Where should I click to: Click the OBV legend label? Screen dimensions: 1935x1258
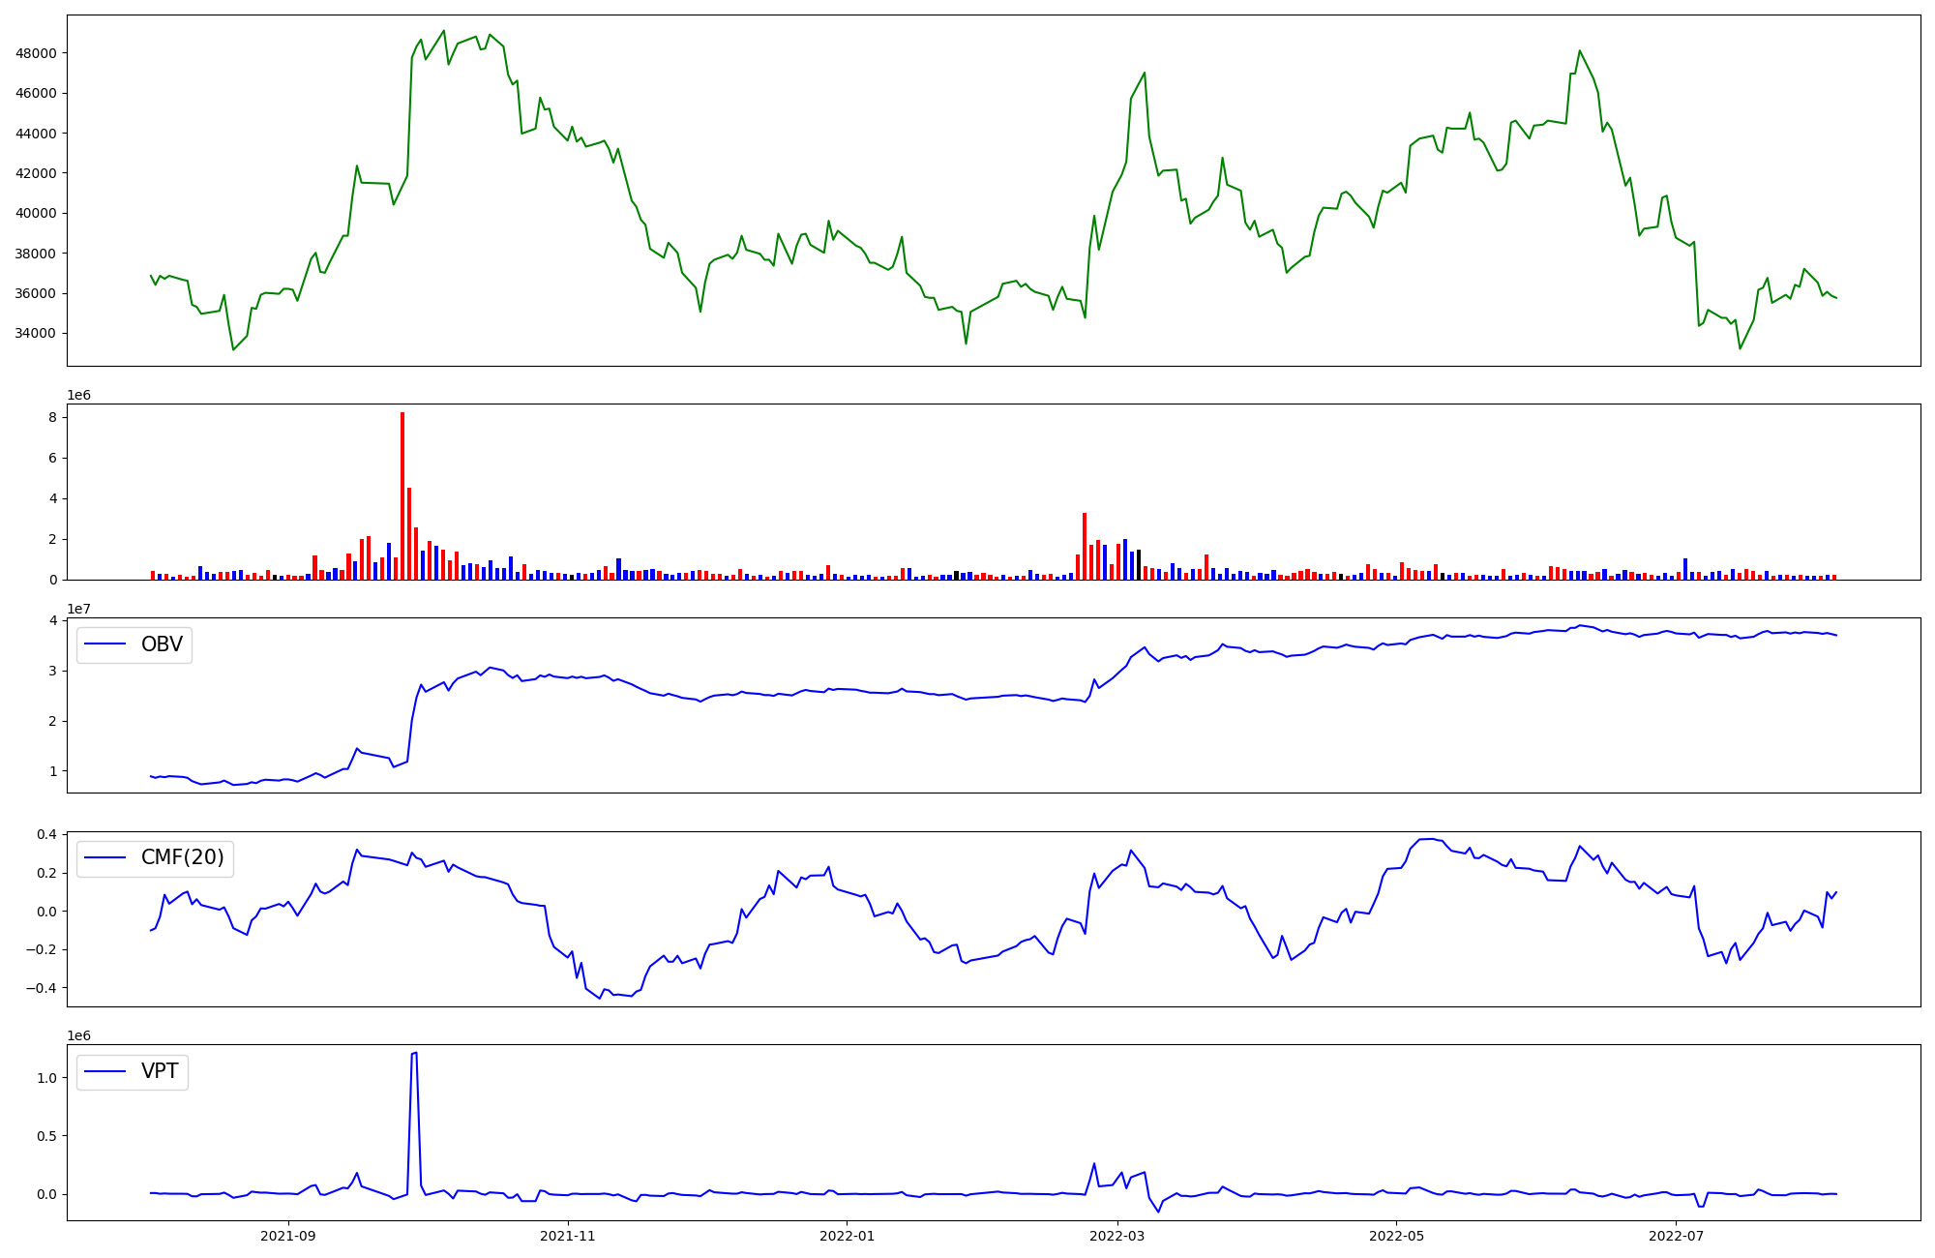click(162, 645)
